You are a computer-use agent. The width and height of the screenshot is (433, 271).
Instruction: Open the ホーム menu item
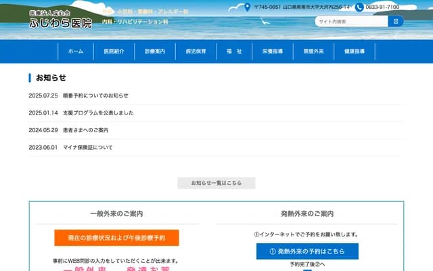point(76,51)
